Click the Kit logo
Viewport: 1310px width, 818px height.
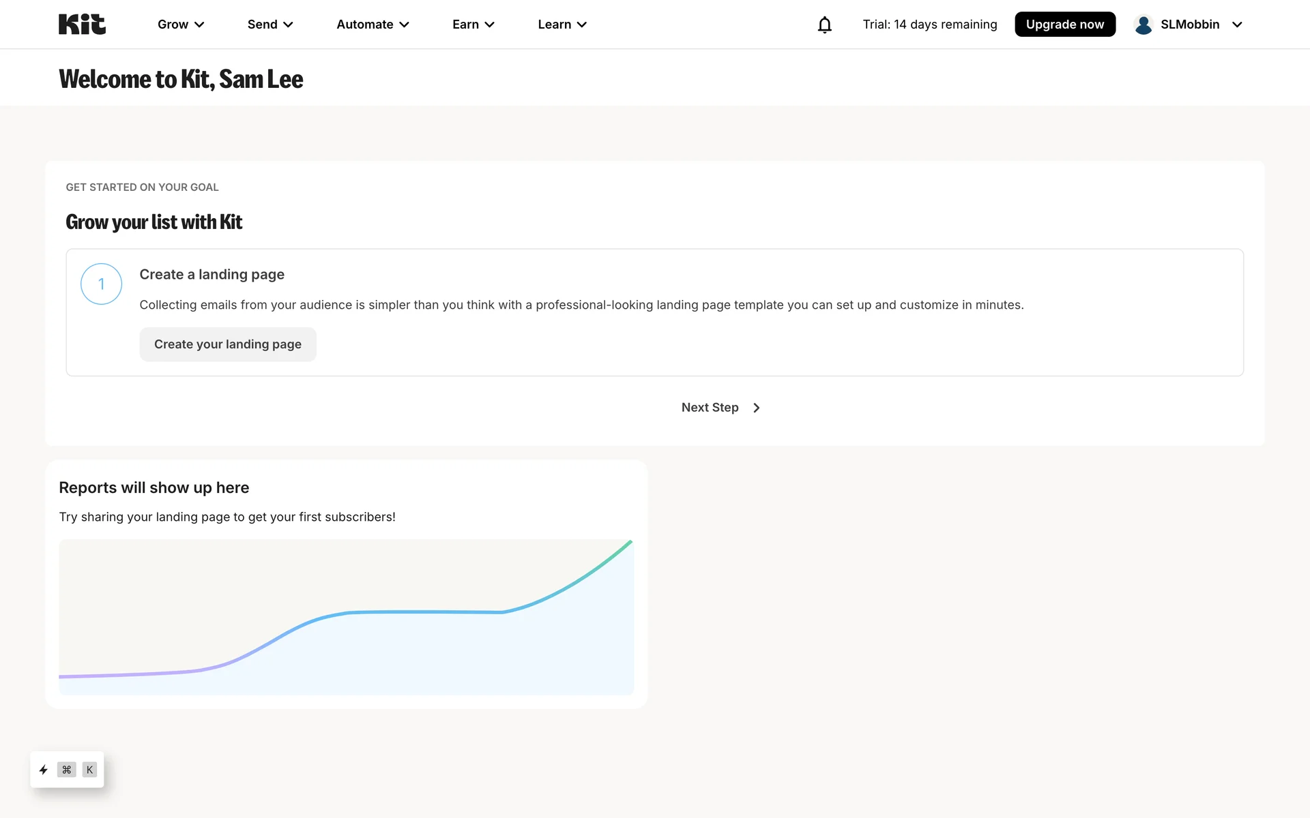pos(82,25)
